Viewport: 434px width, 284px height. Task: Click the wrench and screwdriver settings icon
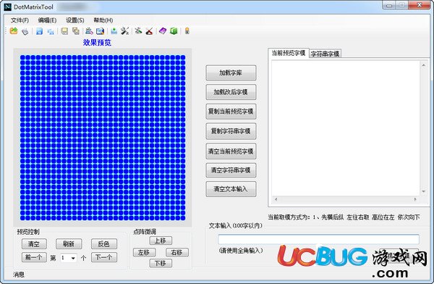124,31
